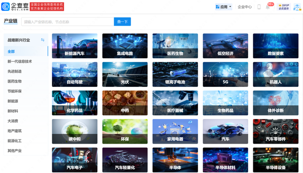The image size is (303, 173).
Task: Select 大消费 in sidebar
Action: (13, 121)
